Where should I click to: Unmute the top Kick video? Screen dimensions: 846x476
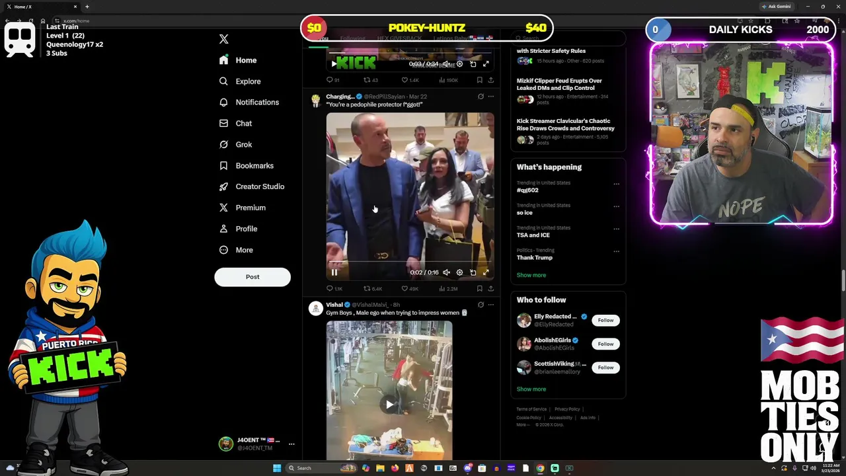(446, 64)
